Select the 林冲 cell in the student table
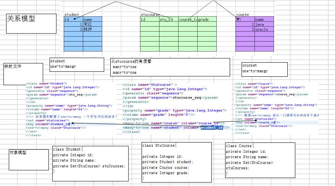This screenshot has width=335, height=186. [92, 29]
